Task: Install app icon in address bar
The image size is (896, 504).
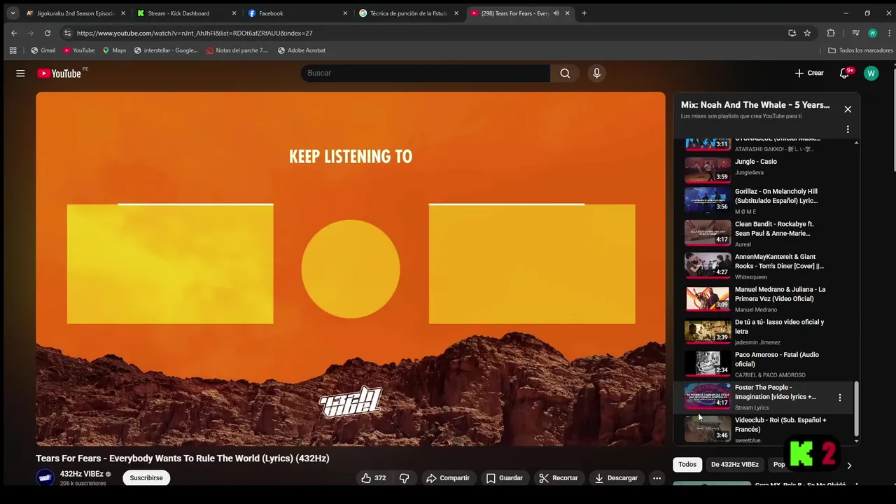Action: (x=792, y=33)
